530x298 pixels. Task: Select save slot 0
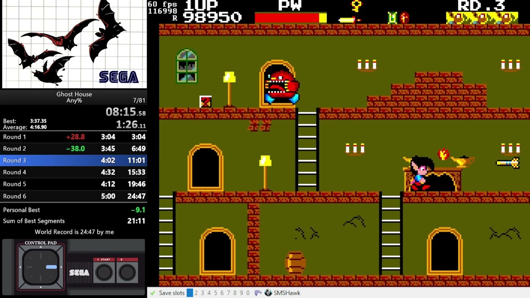pyautogui.click(x=248, y=293)
